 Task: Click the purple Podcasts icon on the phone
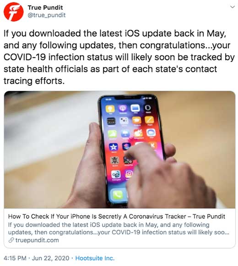(123, 108)
